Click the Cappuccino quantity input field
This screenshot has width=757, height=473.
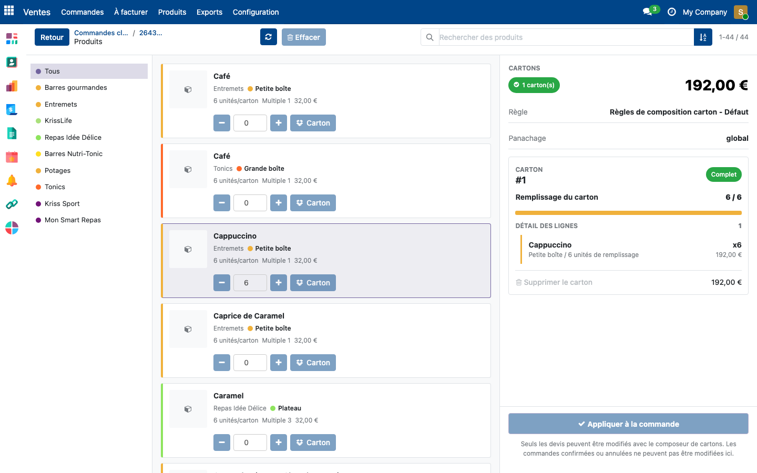click(x=250, y=283)
